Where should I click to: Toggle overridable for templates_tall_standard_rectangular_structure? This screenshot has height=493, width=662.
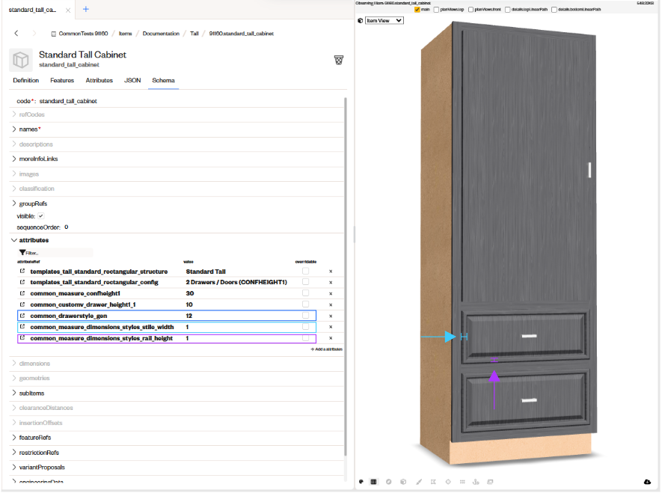pos(305,271)
